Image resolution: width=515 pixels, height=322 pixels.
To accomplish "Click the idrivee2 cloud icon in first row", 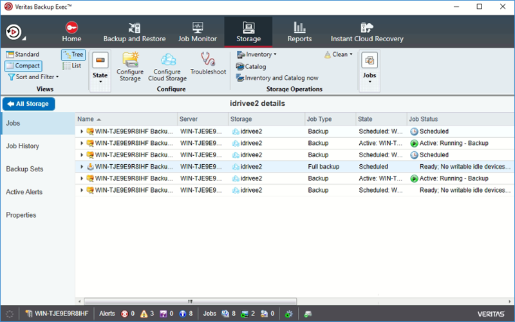I will pos(236,132).
